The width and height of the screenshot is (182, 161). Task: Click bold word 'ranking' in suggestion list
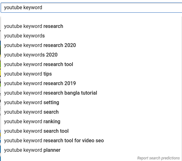click(52, 122)
